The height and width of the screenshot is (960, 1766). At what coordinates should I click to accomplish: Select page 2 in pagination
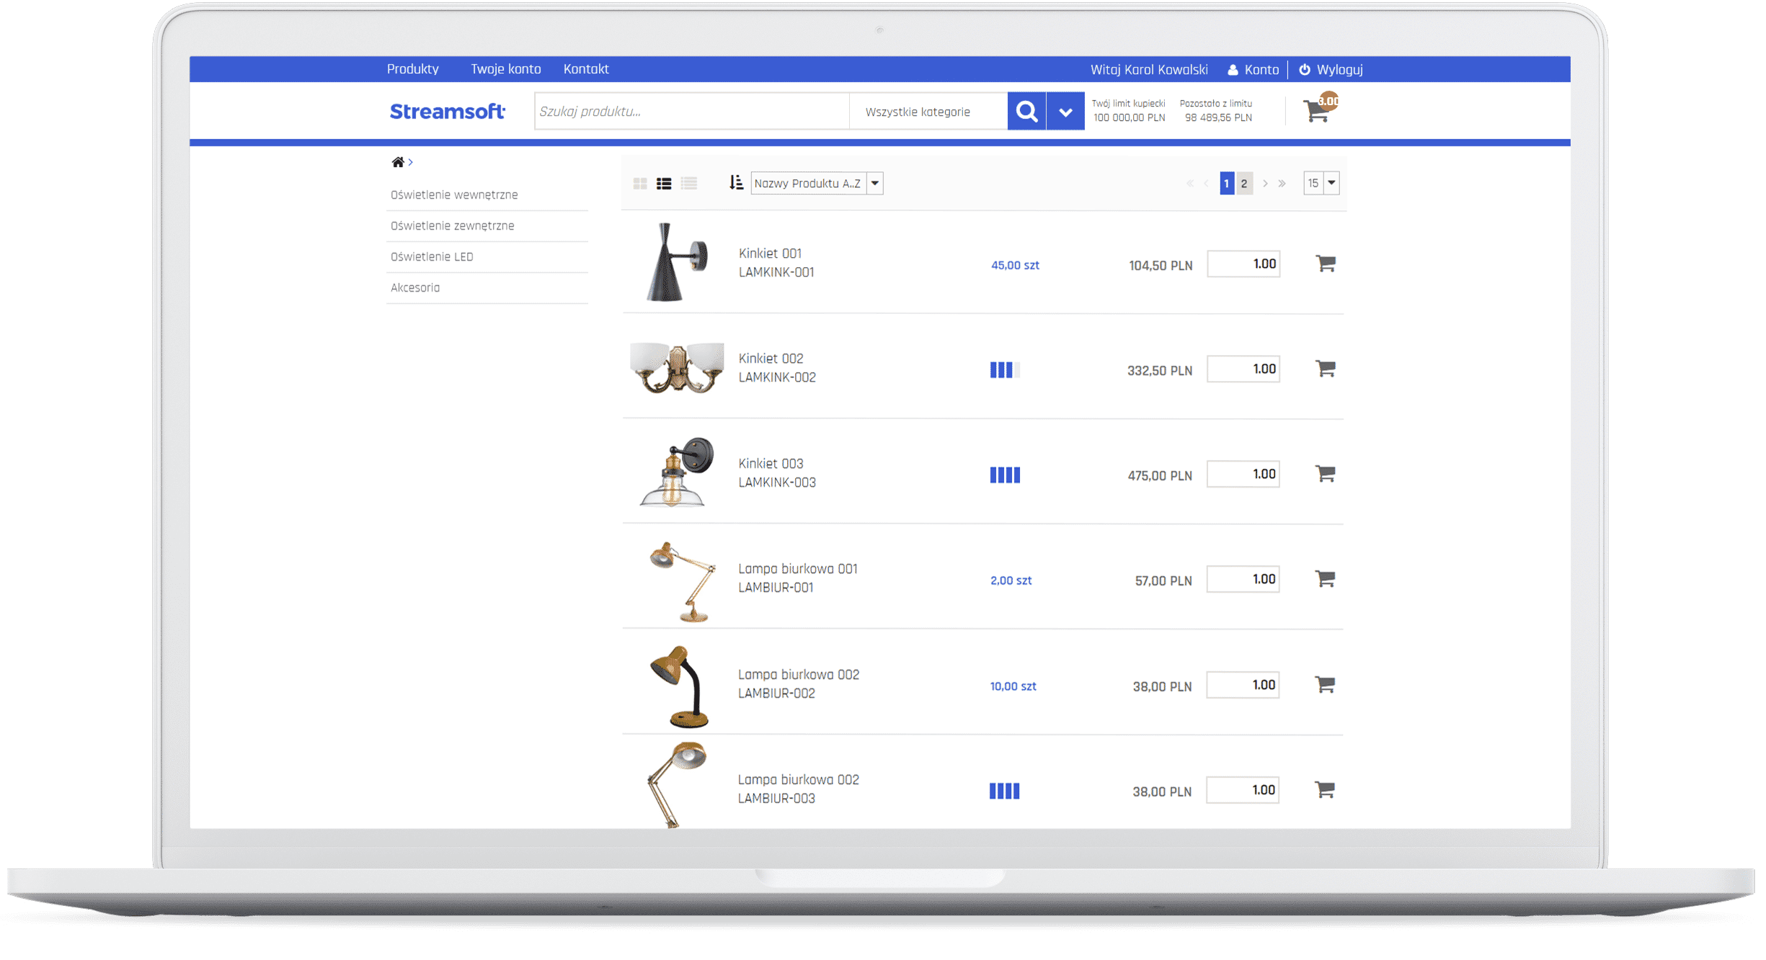(x=1244, y=183)
